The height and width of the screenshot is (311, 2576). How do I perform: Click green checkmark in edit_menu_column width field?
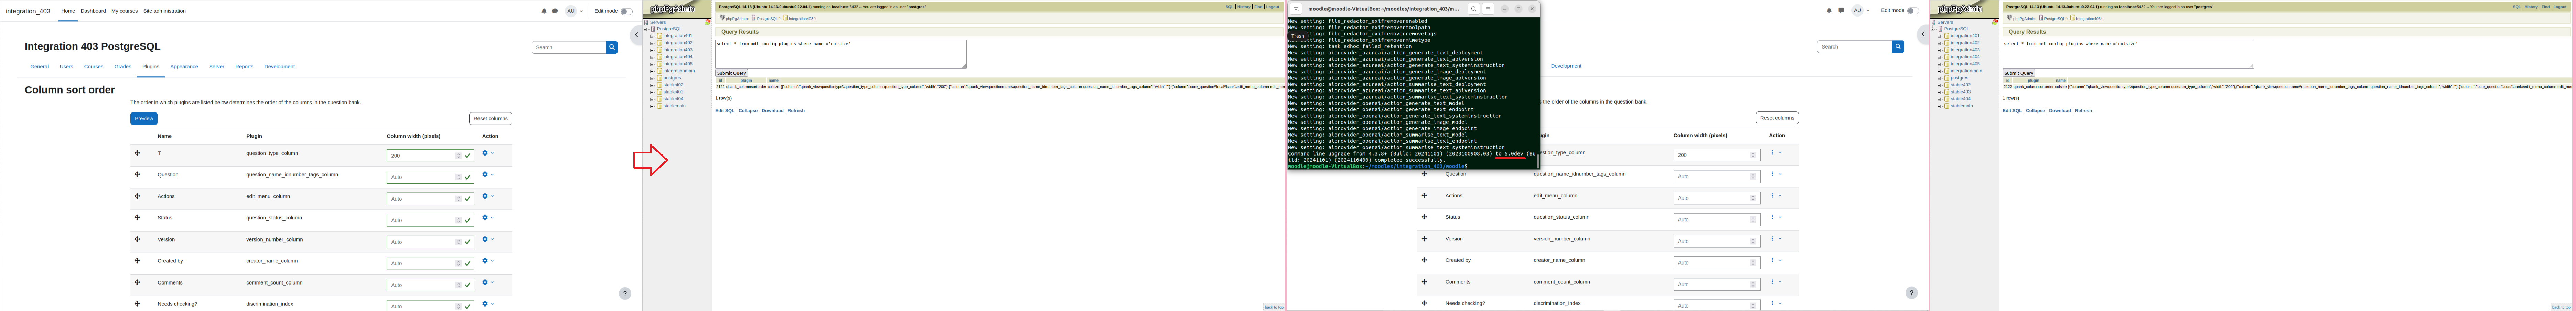point(468,199)
